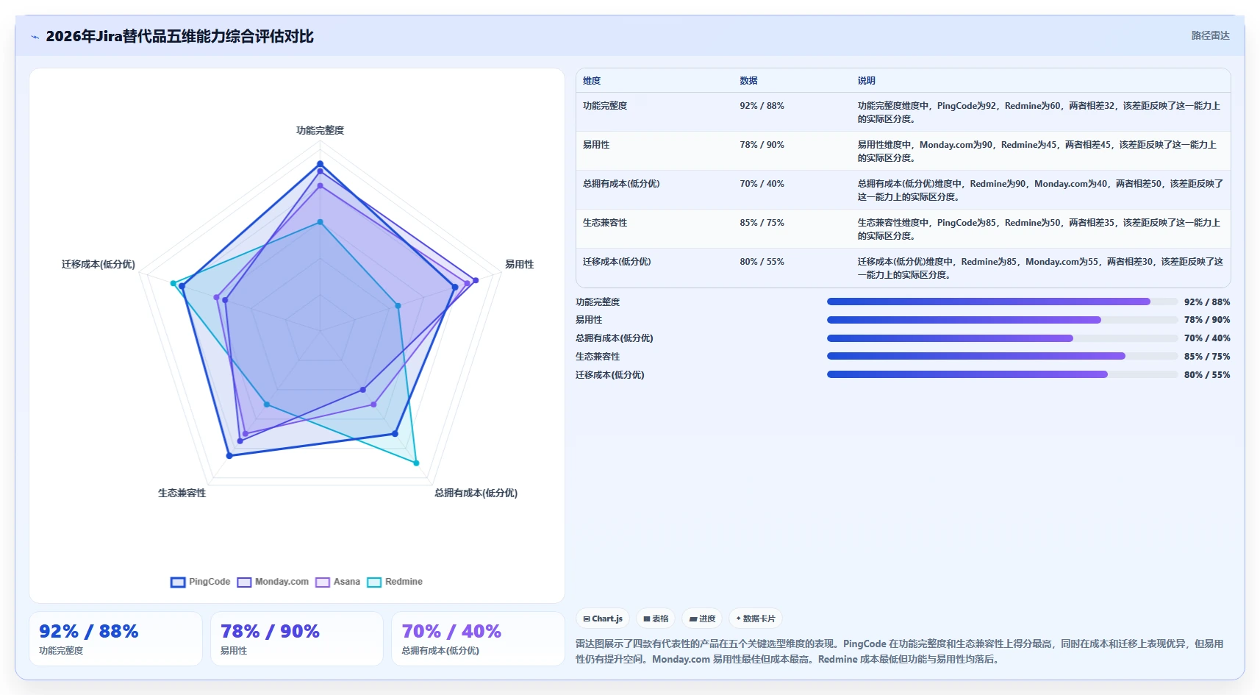This screenshot has width=1260, height=695.
Task: Click the 生态兼容性 progress bar
Action: point(1002,356)
